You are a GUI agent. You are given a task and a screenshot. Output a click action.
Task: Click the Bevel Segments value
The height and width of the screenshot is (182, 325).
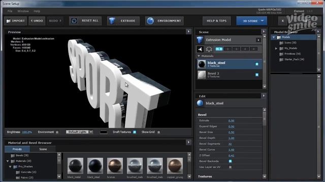[x=230, y=144]
